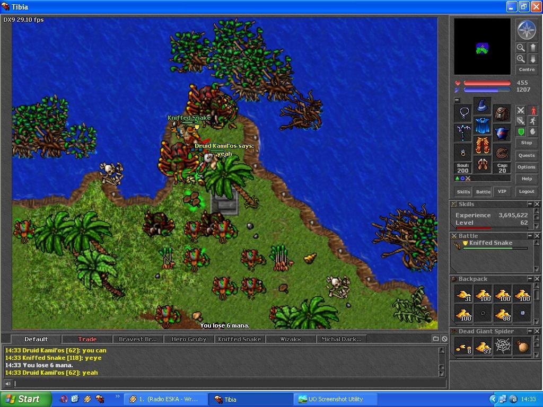Click the Centre button under minimap

pos(527,69)
